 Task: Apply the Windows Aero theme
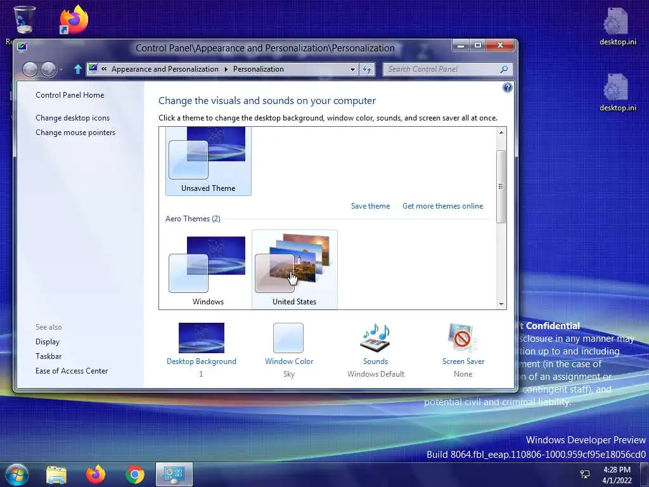pyautogui.click(x=208, y=269)
